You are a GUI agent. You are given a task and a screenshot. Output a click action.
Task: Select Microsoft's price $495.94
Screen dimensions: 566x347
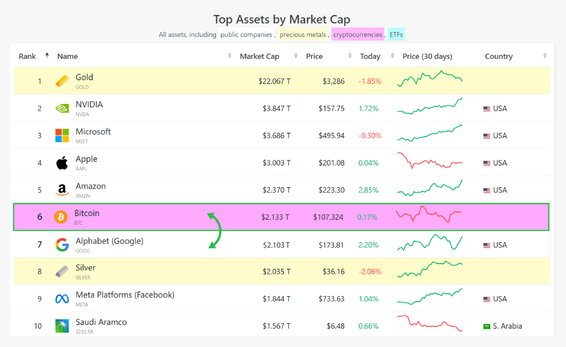(332, 136)
